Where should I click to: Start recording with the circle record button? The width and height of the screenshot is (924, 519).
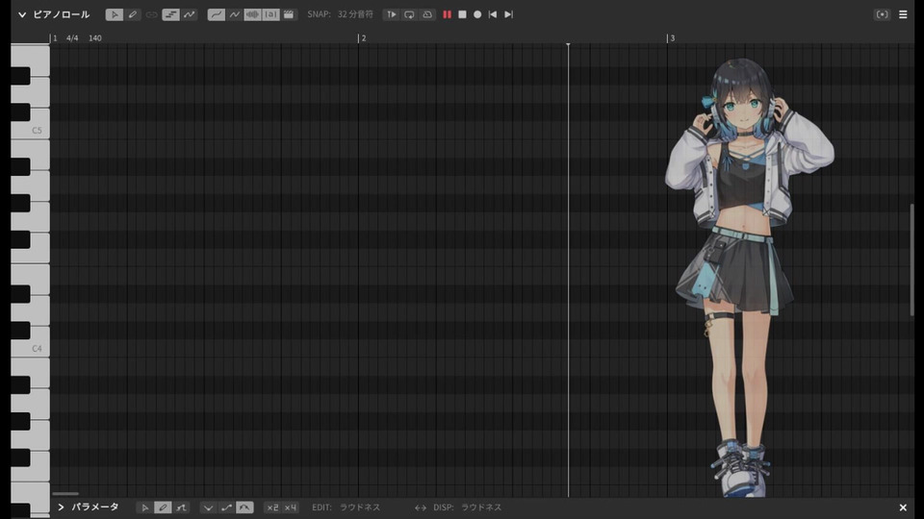478,14
